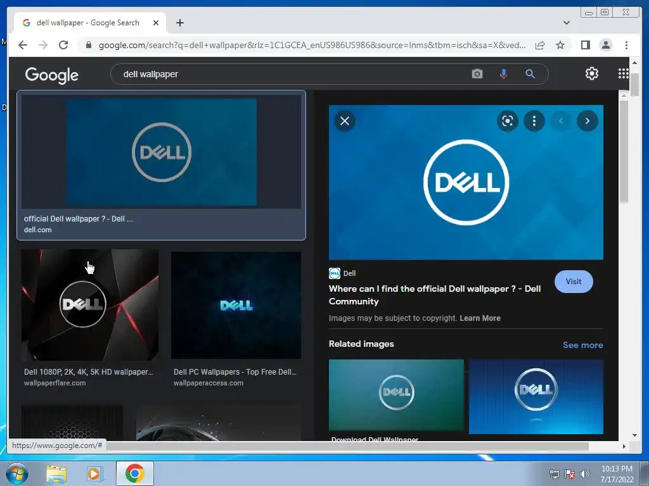Open the volume control in tray

point(585,474)
